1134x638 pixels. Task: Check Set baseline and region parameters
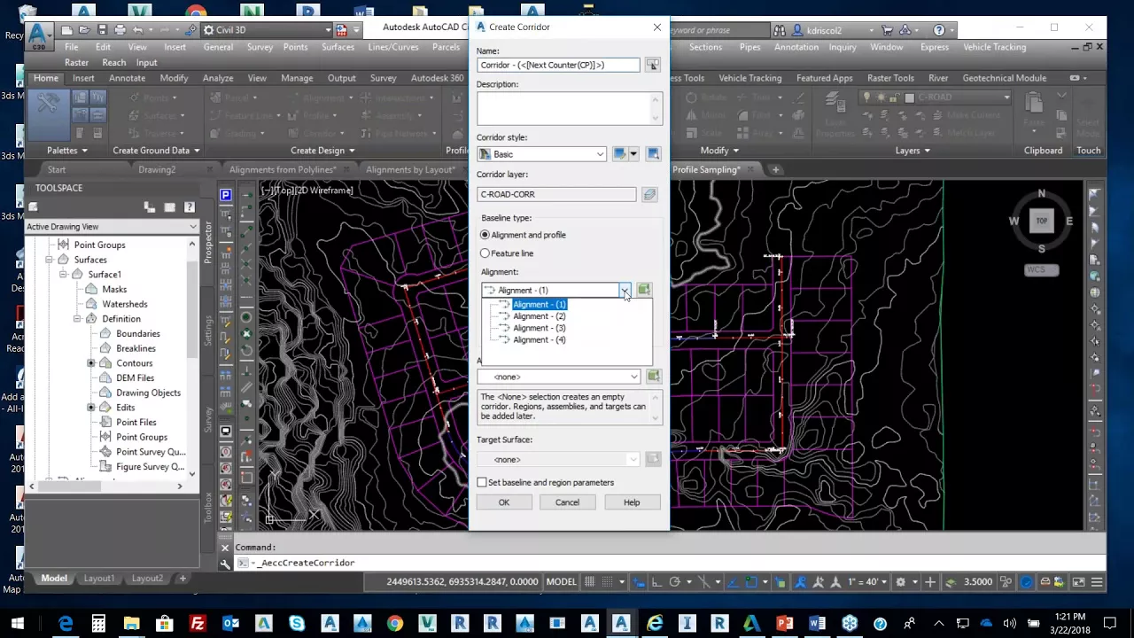coord(482,483)
